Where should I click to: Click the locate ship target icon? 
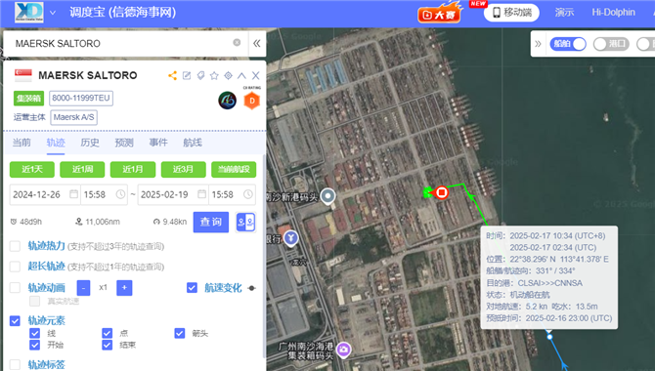tap(228, 75)
